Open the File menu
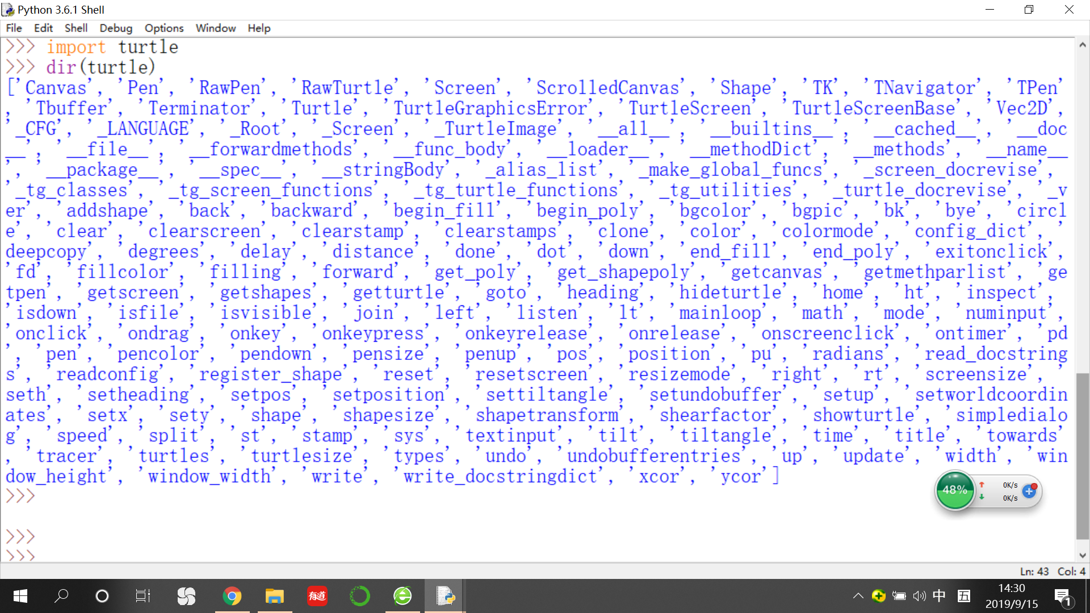Image resolution: width=1090 pixels, height=613 pixels. point(14,28)
